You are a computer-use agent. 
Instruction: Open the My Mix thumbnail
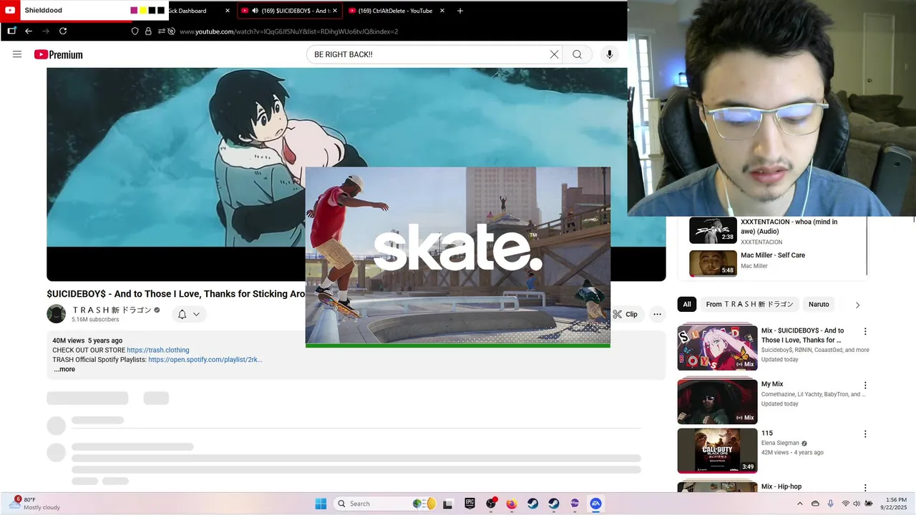click(x=717, y=401)
